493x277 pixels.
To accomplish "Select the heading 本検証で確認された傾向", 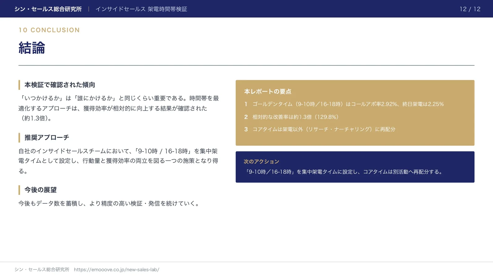I will click(60, 85).
